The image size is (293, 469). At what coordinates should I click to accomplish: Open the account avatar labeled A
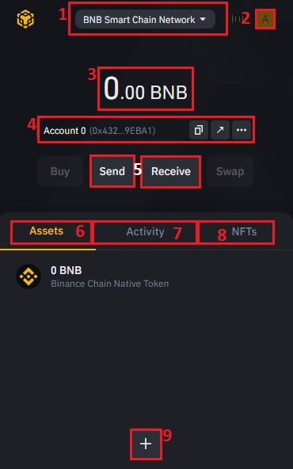click(x=265, y=19)
